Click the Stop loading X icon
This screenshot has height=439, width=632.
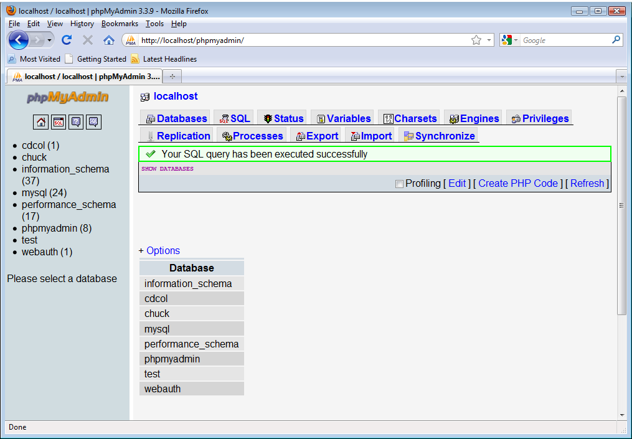click(x=87, y=40)
